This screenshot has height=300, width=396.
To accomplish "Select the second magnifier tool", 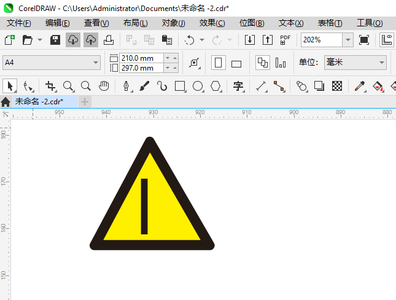I will [x=86, y=86].
